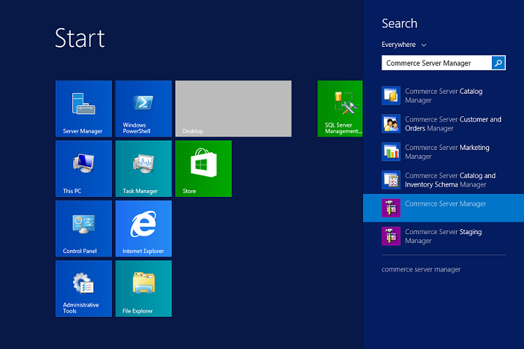Click the Customer and Orders Manager icon
The width and height of the screenshot is (524, 349).
391,124
